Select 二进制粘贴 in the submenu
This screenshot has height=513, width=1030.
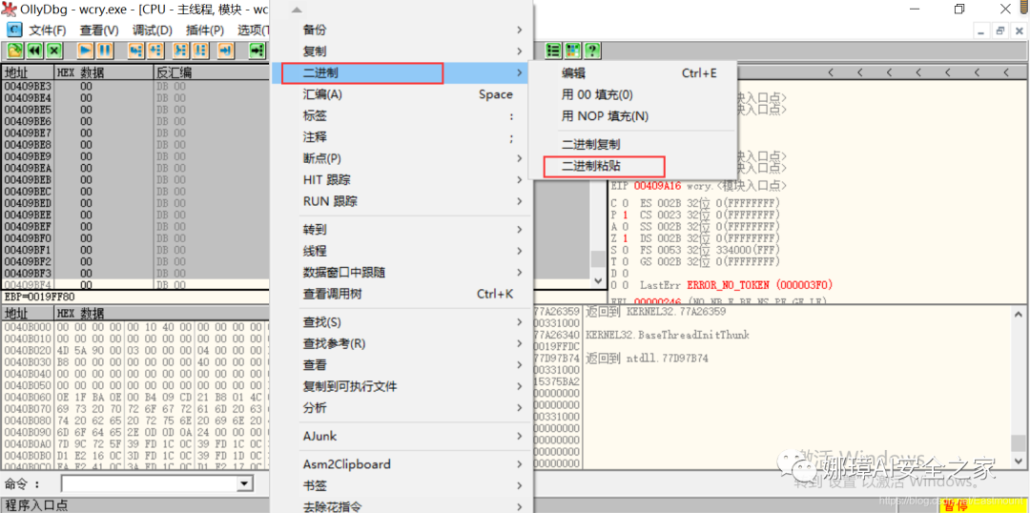point(591,166)
